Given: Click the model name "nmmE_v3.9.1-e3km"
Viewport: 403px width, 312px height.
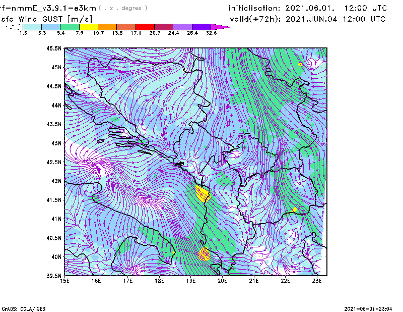Looking at the screenshot, I should [54, 8].
